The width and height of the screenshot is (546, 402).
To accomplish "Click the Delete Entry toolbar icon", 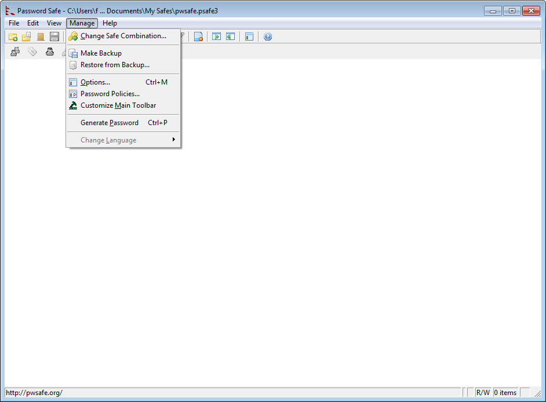I will (198, 36).
